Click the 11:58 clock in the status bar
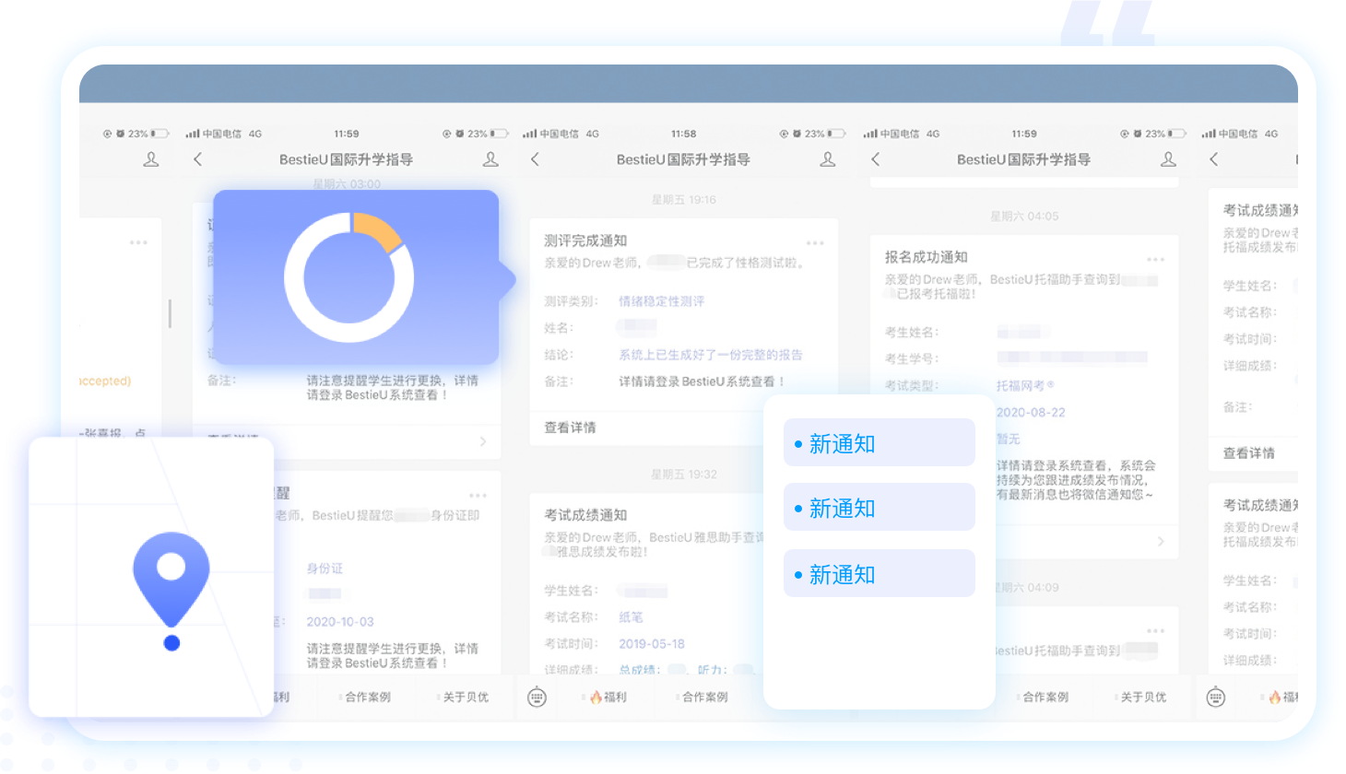This screenshot has height=774, width=1346. 684,134
